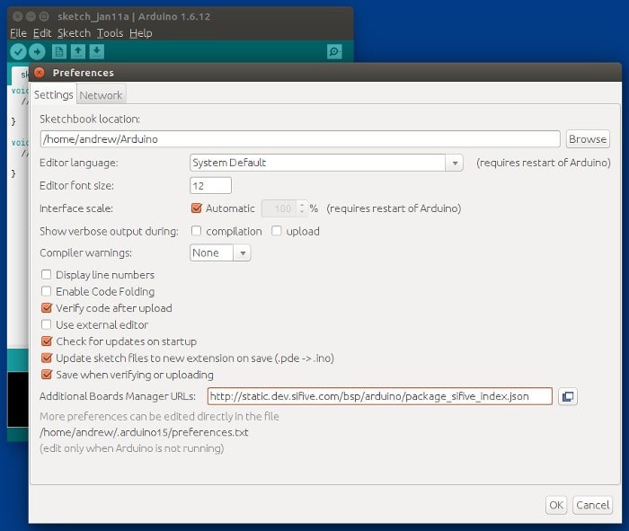Open the Edit menu in Arduino window

pos(42,33)
